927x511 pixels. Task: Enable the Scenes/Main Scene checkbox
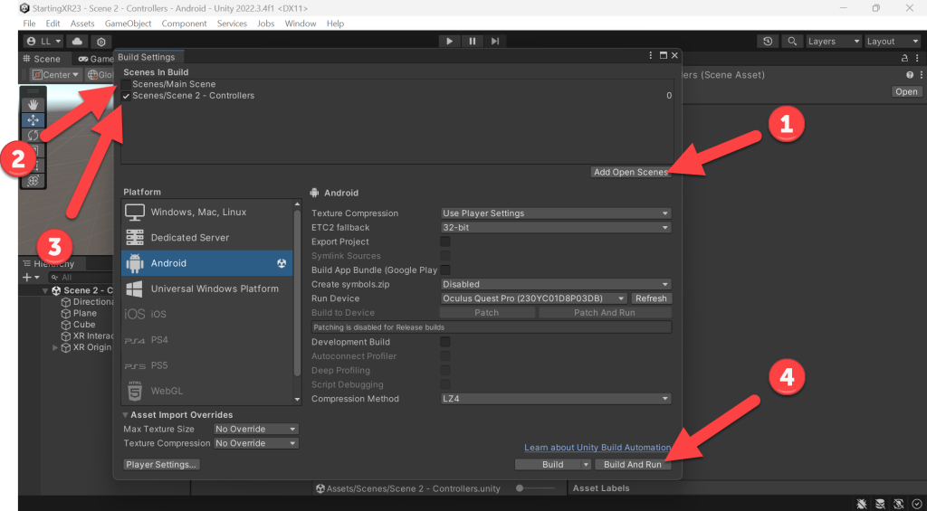[126, 84]
